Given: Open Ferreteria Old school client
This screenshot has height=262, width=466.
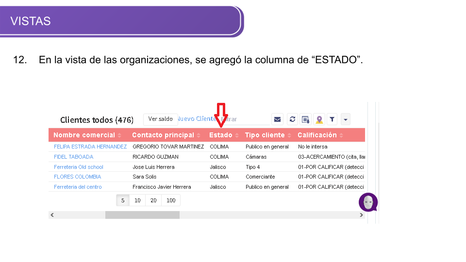Looking at the screenshot, I should (79, 167).
